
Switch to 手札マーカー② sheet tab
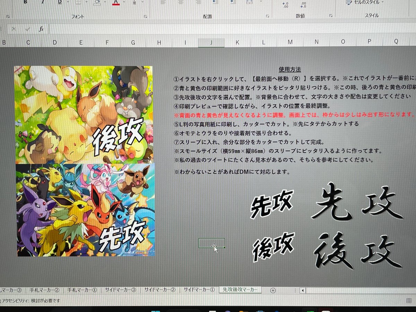pyautogui.click(x=44, y=290)
